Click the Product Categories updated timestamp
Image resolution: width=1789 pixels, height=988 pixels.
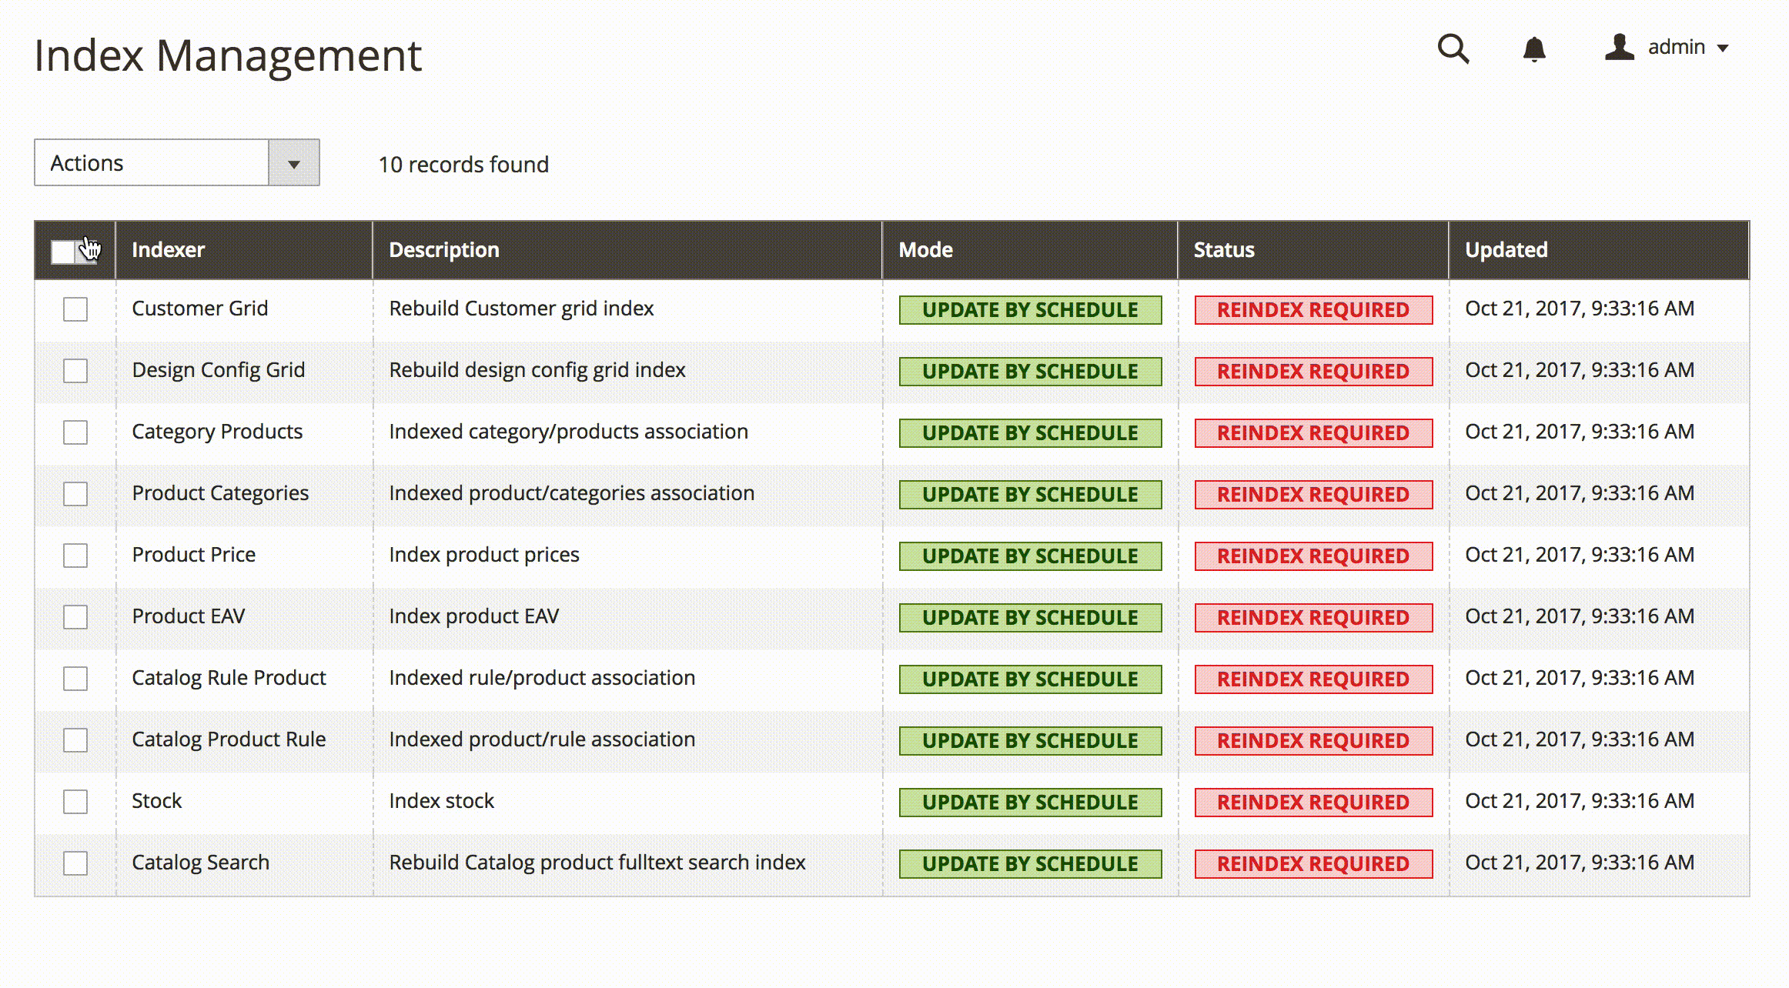(1580, 493)
